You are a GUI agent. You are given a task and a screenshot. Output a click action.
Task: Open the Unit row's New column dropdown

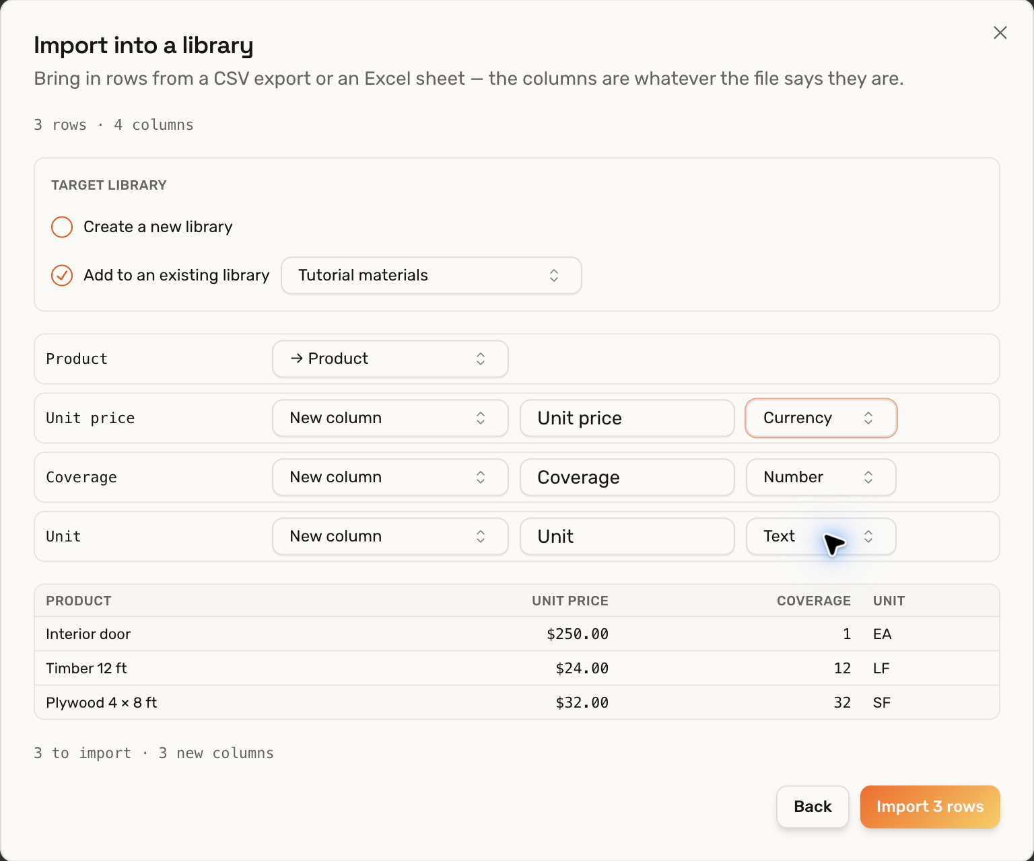tap(390, 536)
